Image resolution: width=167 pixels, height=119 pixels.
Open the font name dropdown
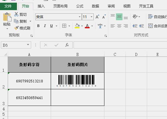coord(79,17)
